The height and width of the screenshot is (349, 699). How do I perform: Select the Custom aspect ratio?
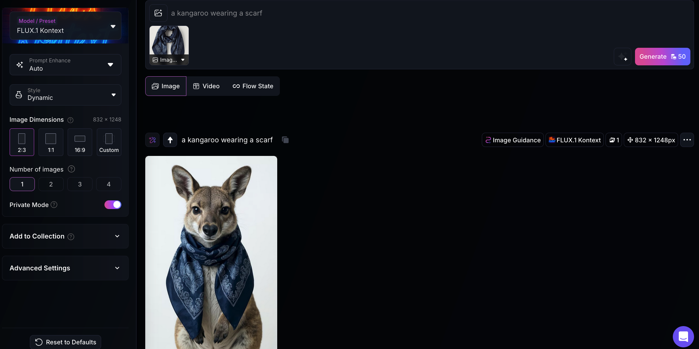click(109, 142)
